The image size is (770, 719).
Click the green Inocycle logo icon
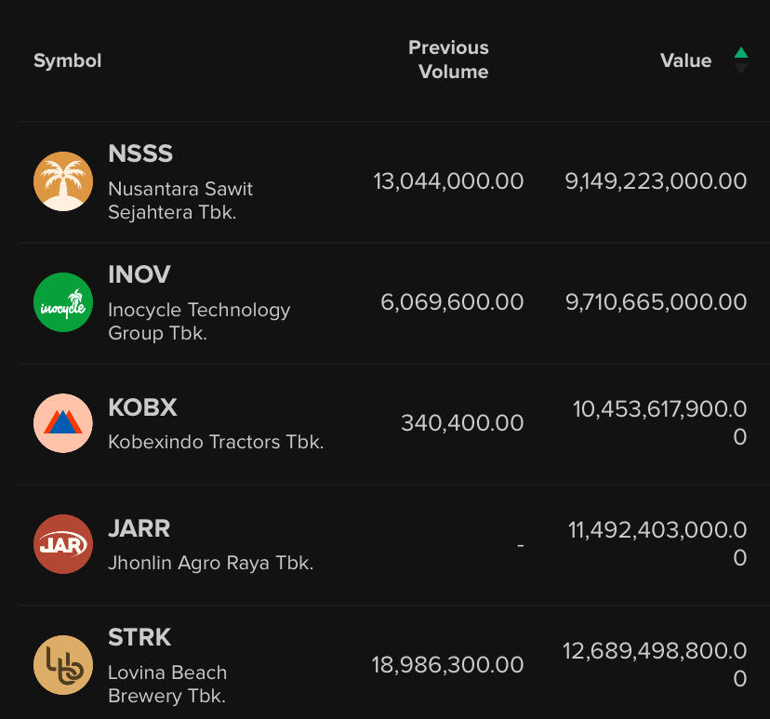click(63, 302)
